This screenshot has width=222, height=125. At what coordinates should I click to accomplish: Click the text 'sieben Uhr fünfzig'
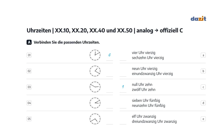[146, 100]
